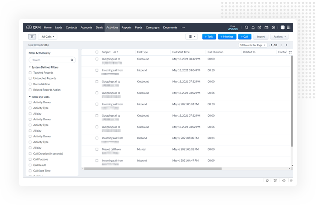This screenshot has width=316, height=205.
Task: Click the Call Duration column header
Action: [x=215, y=52]
